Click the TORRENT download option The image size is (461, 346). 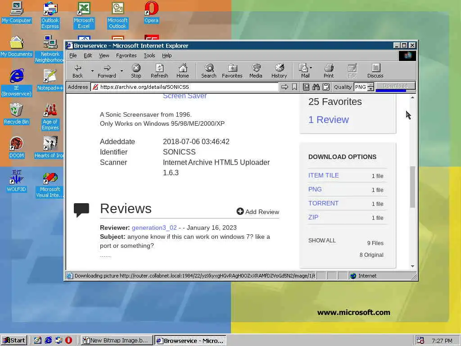(x=323, y=203)
